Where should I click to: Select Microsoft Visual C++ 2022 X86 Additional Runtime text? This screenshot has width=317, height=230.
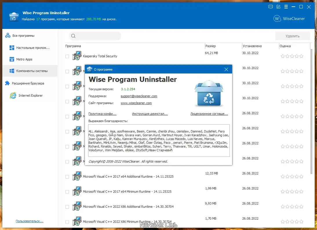(128, 207)
